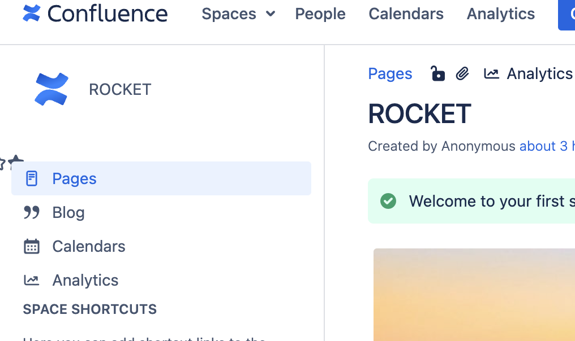Open Analytics in top navigation bar
This screenshot has height=341, width=575.
pos(500,14)
